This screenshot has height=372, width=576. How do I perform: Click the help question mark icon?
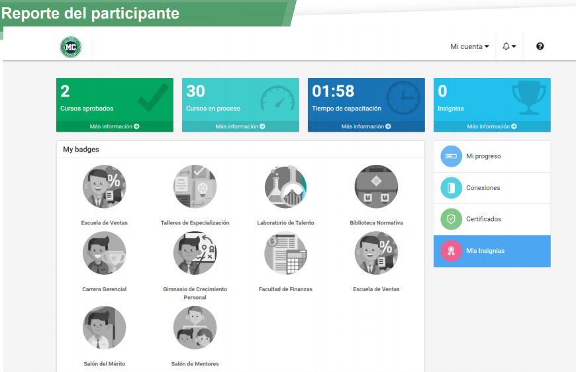coord(540,46)
